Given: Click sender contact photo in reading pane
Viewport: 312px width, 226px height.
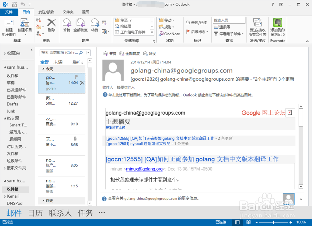Looking at the screenshot, I should [x=113, y=70].
